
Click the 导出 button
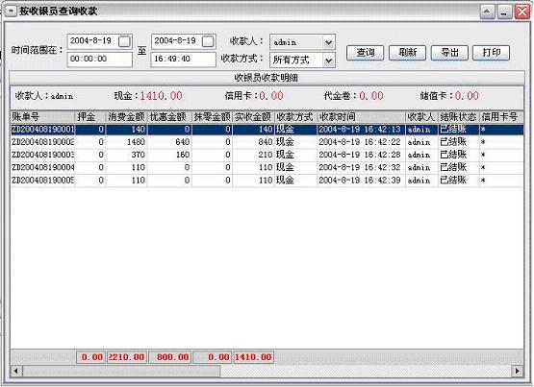click(x=449, y=53)
